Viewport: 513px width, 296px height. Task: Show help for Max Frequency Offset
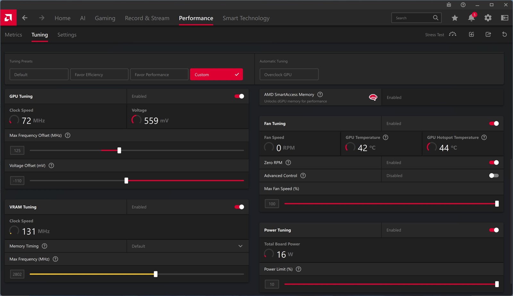[68, 135]
